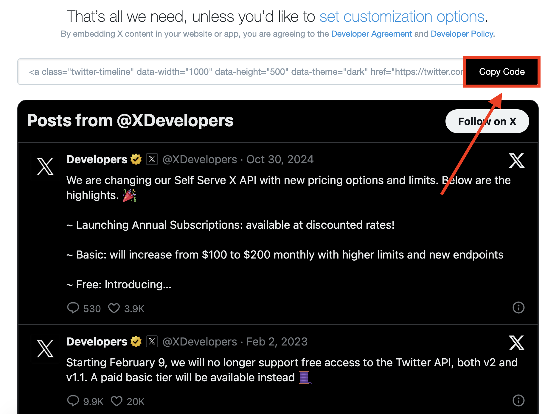
Task: Click the 3.9K like count
Action: (x=134, y=309)
